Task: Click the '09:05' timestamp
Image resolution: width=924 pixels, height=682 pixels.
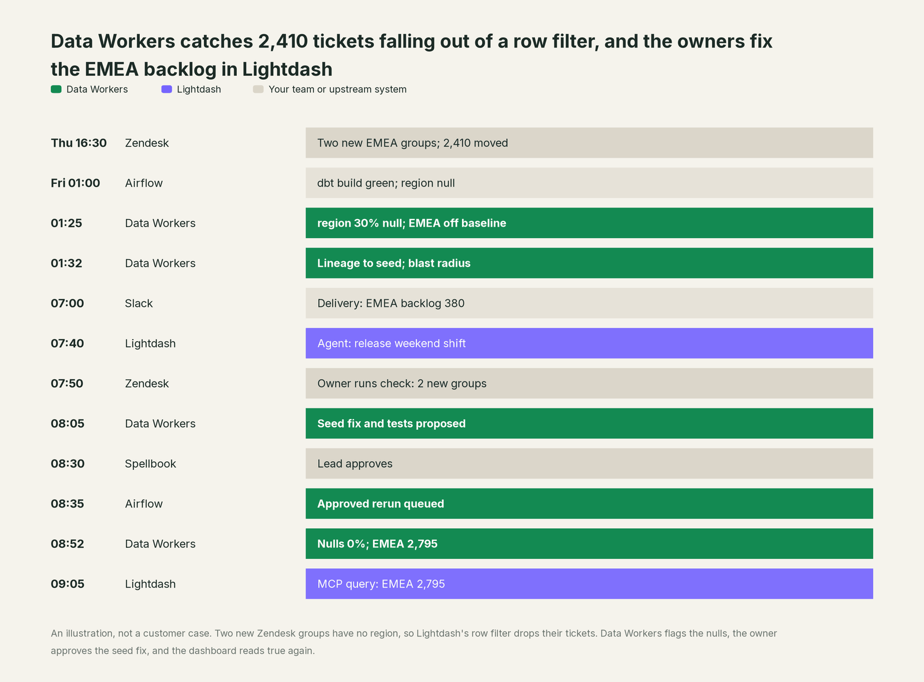Action: click(68, 584)
